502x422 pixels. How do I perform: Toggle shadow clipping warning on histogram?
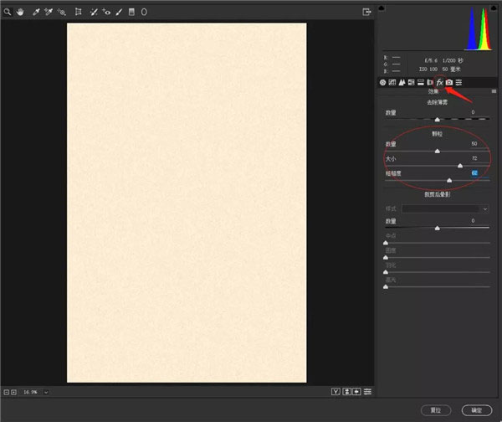tap(382, 8)
